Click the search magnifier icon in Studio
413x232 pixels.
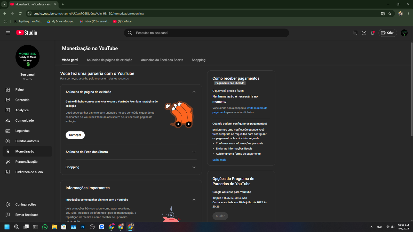click(x=130, y=33)
